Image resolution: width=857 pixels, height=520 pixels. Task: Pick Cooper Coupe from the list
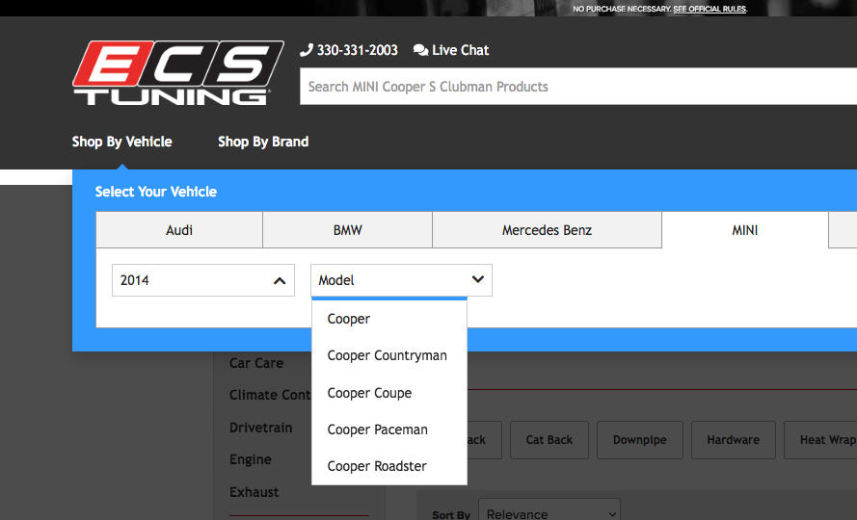[369, 393]
